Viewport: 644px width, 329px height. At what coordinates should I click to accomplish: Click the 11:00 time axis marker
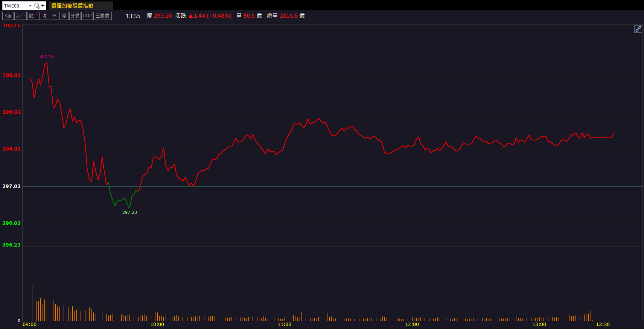[284, 324]
